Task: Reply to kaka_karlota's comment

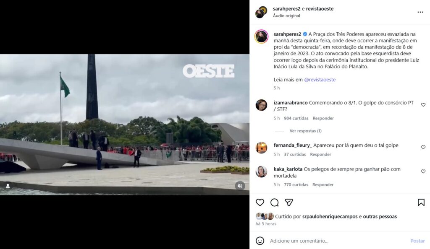Action: [323, 185]
